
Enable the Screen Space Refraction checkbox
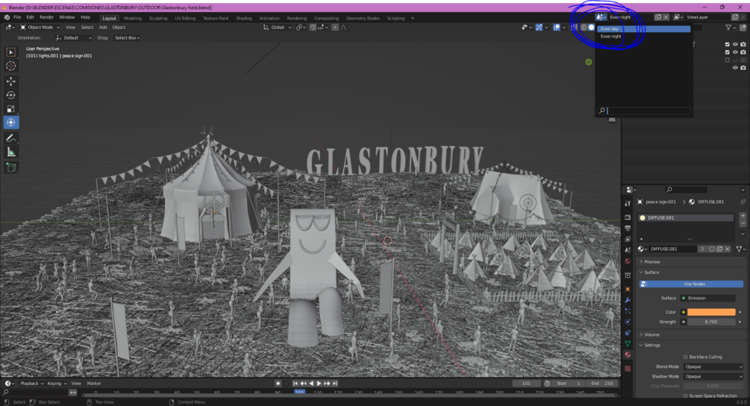click(x=685, y=396)
